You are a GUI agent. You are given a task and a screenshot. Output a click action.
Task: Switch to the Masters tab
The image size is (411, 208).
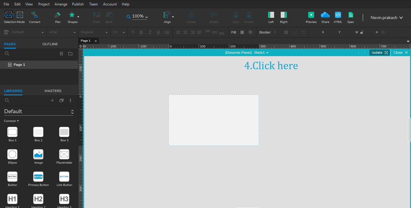[53, 91]
